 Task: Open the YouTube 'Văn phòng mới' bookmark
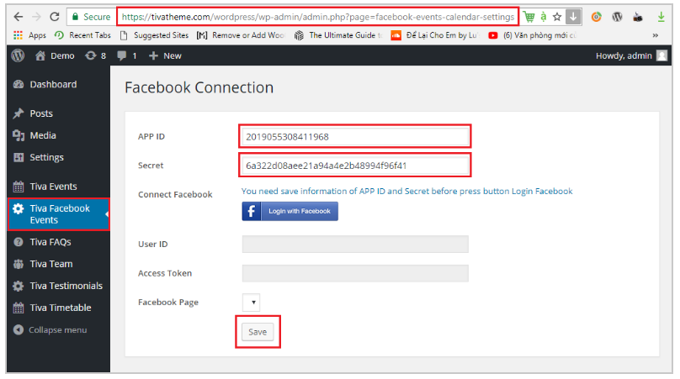click(532, 35)
